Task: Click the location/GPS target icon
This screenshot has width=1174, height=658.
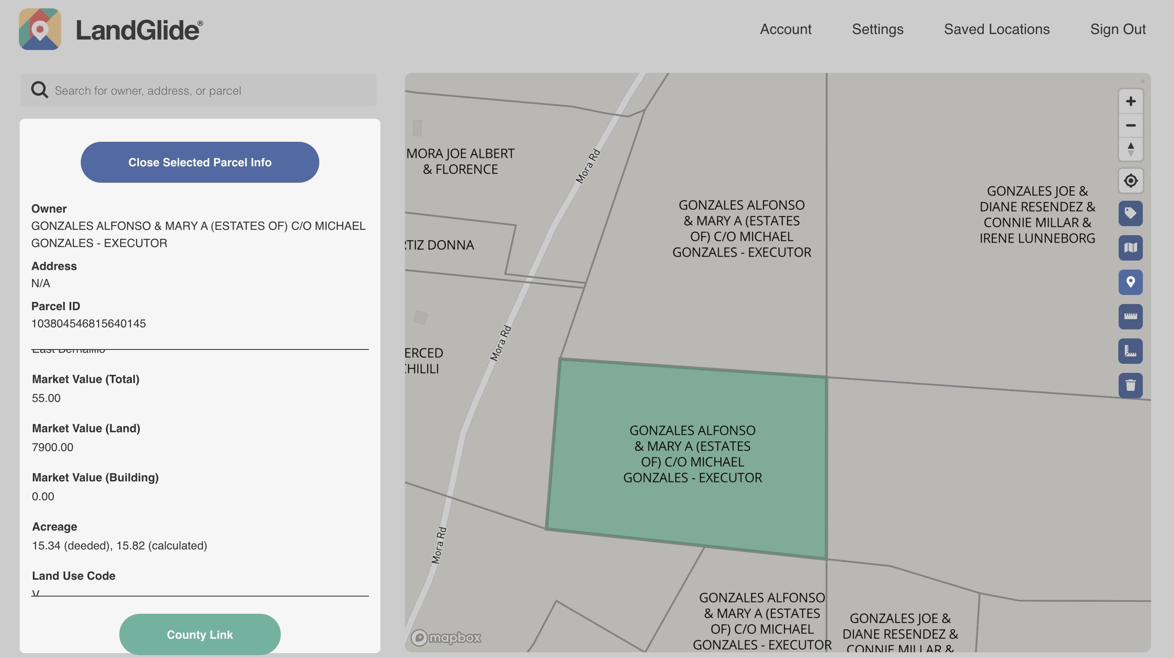Action: (x=1131, y=181)
